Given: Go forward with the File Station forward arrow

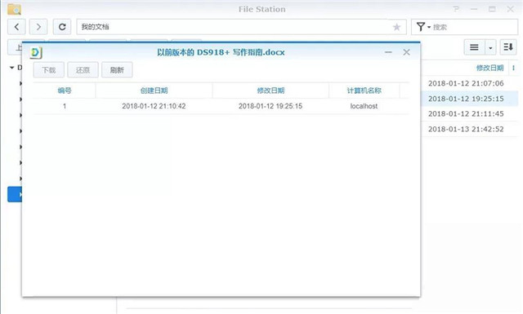Looking at the screenshot, I should (x=38, y=27).
